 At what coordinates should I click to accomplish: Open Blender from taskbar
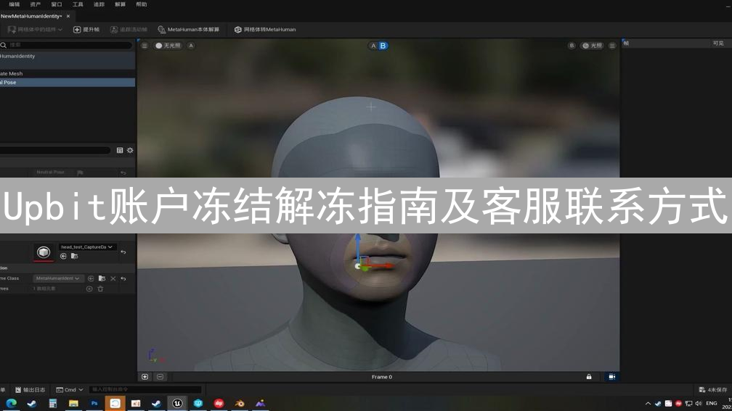coord(240,403)
